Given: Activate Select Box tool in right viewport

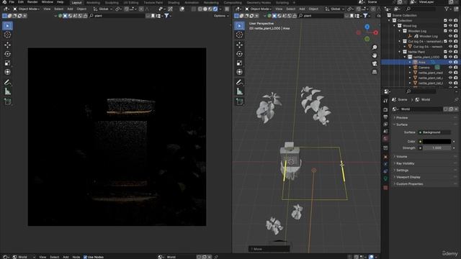Looking at the screenshot, I should coord(239,26).
